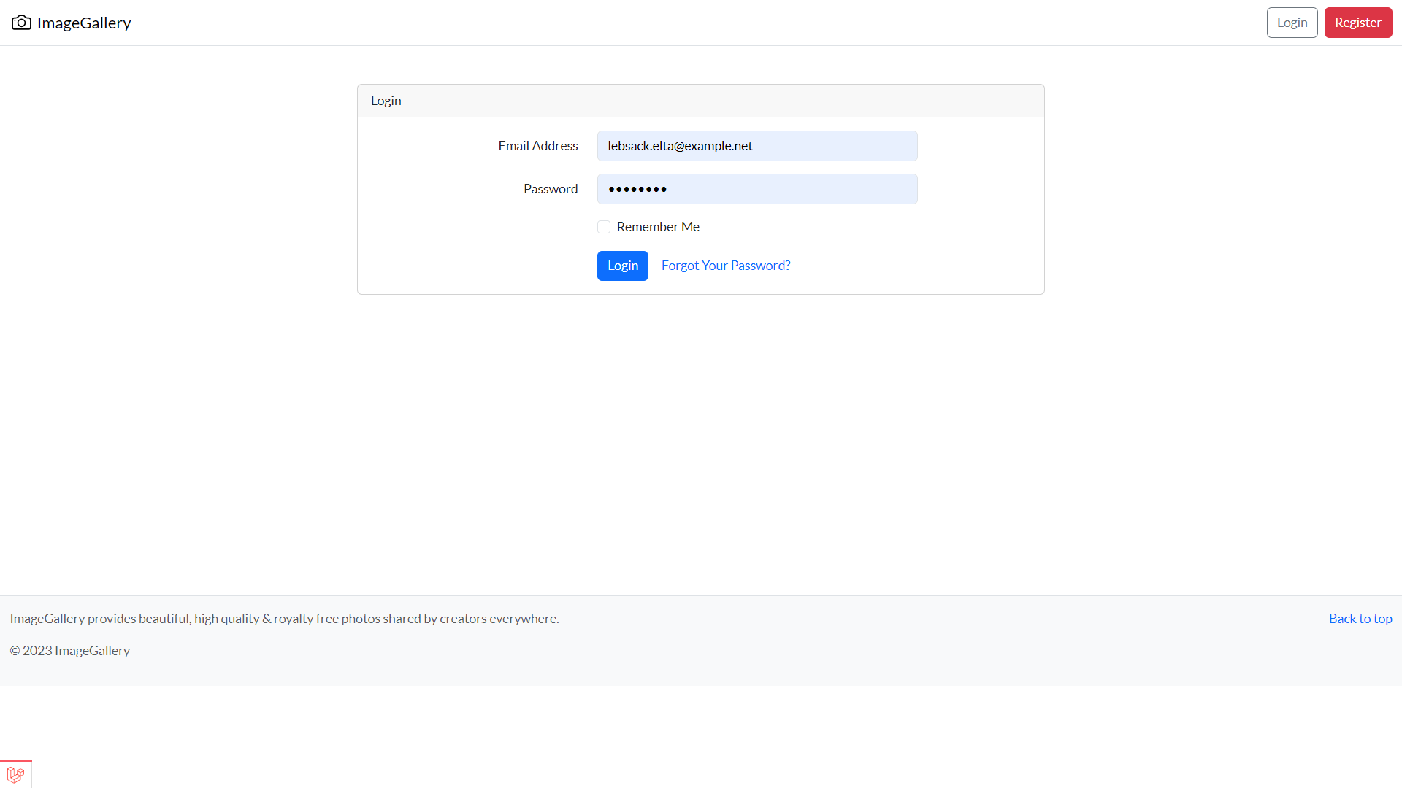
Task: Focus the Password input field
Action: 757,189
